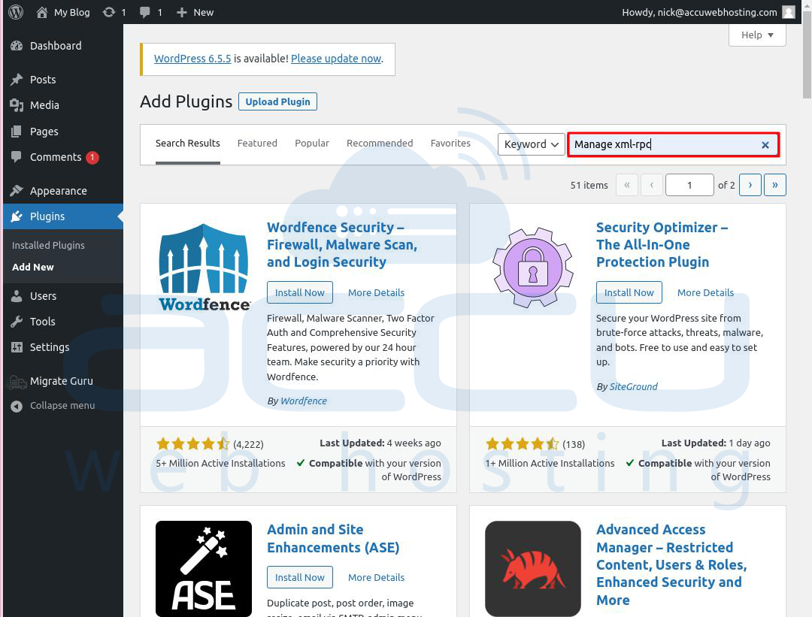Open the comments bubble in admin bar
This screenshot has height=617, width=812.
(x=145, y=12)
